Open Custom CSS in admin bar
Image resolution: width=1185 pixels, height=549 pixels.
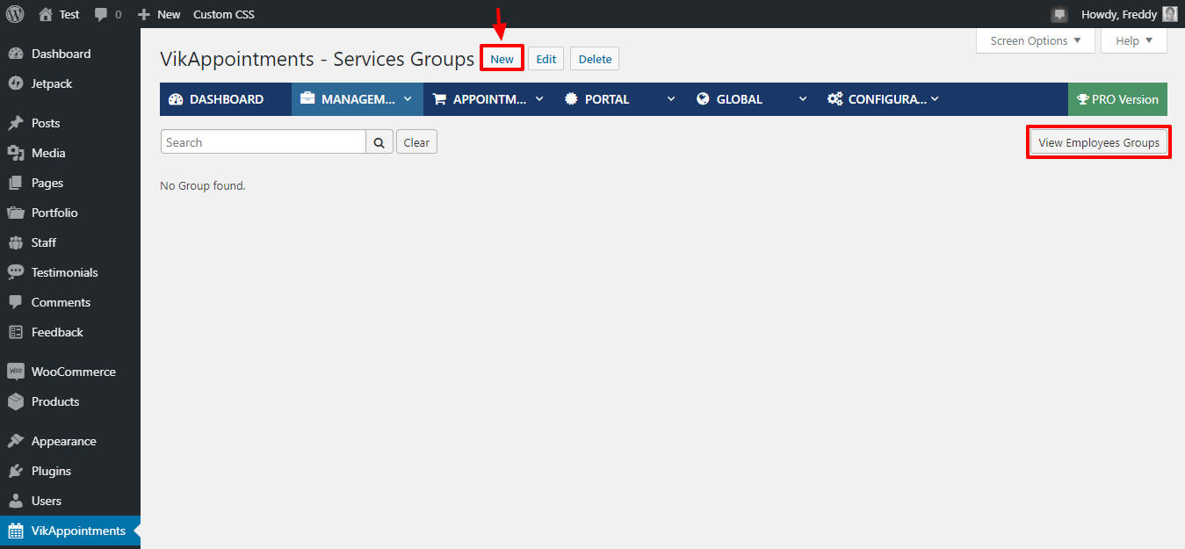[224, 14]
